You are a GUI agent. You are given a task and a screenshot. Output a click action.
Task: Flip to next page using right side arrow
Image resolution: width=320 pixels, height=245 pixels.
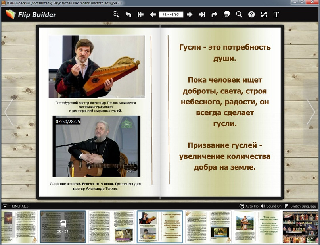(x=310, y=112)
